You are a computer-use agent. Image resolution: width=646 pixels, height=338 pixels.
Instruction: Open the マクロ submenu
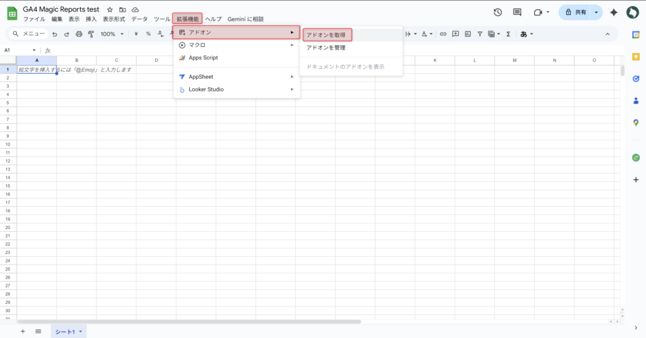(237, 45)
